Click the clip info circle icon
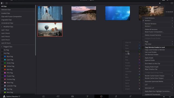Screen dimensions: 174x98 (x=7, y=3)
